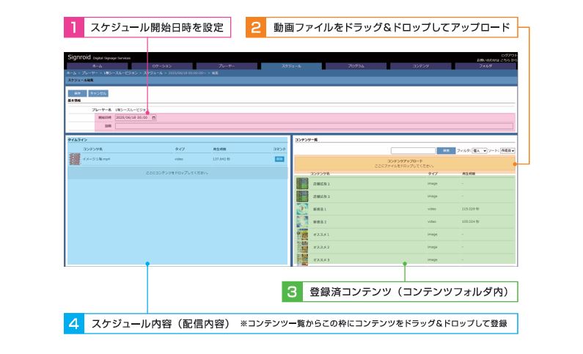Click the 新商品1 video thumbnail
This screenshot has width=583, height=354.
pyautogui.click(x=301, y=209)
